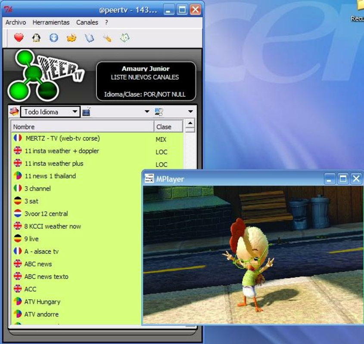This screenshot has width=364, height=344.
Task: Select the 11 insta weather + doppler channel
Action: click(62, 151)
